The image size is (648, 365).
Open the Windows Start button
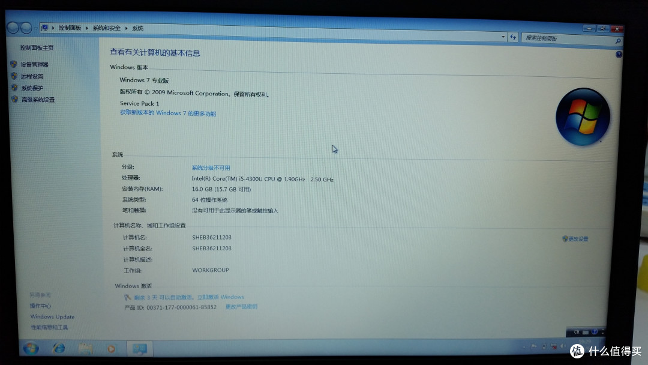coord(31,348)
